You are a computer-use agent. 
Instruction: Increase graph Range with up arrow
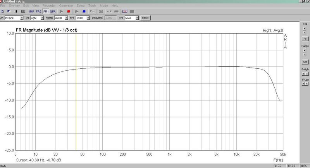(x=305, y=51)
